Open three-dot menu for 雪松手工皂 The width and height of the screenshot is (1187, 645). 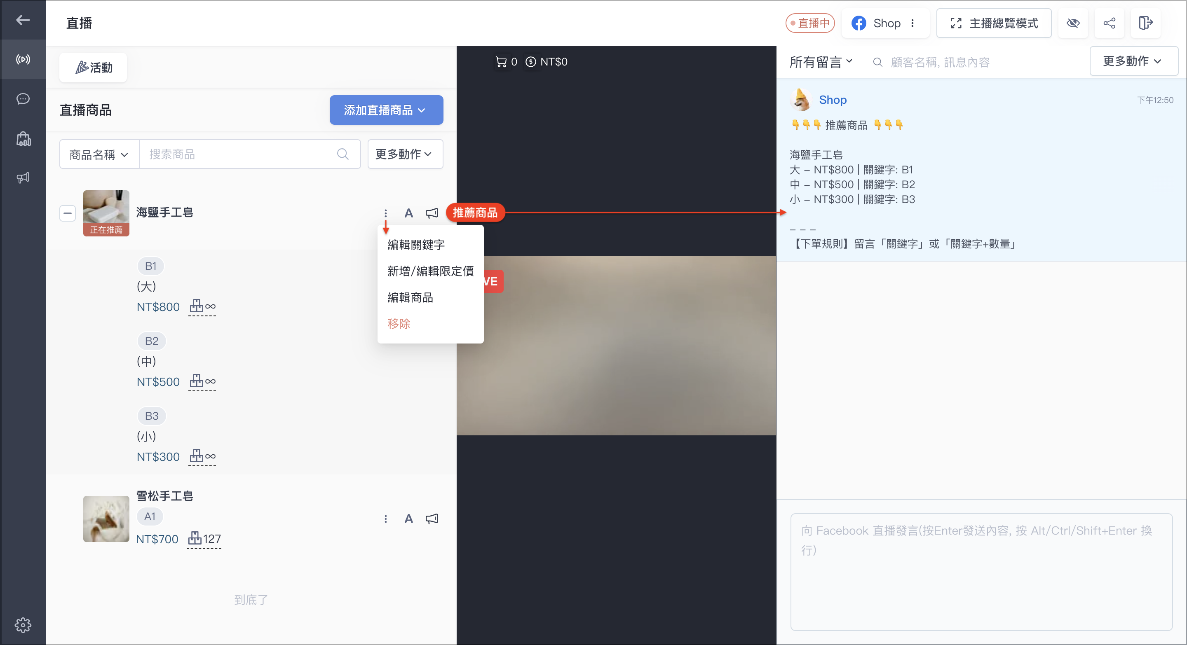(x=386, y=519)
